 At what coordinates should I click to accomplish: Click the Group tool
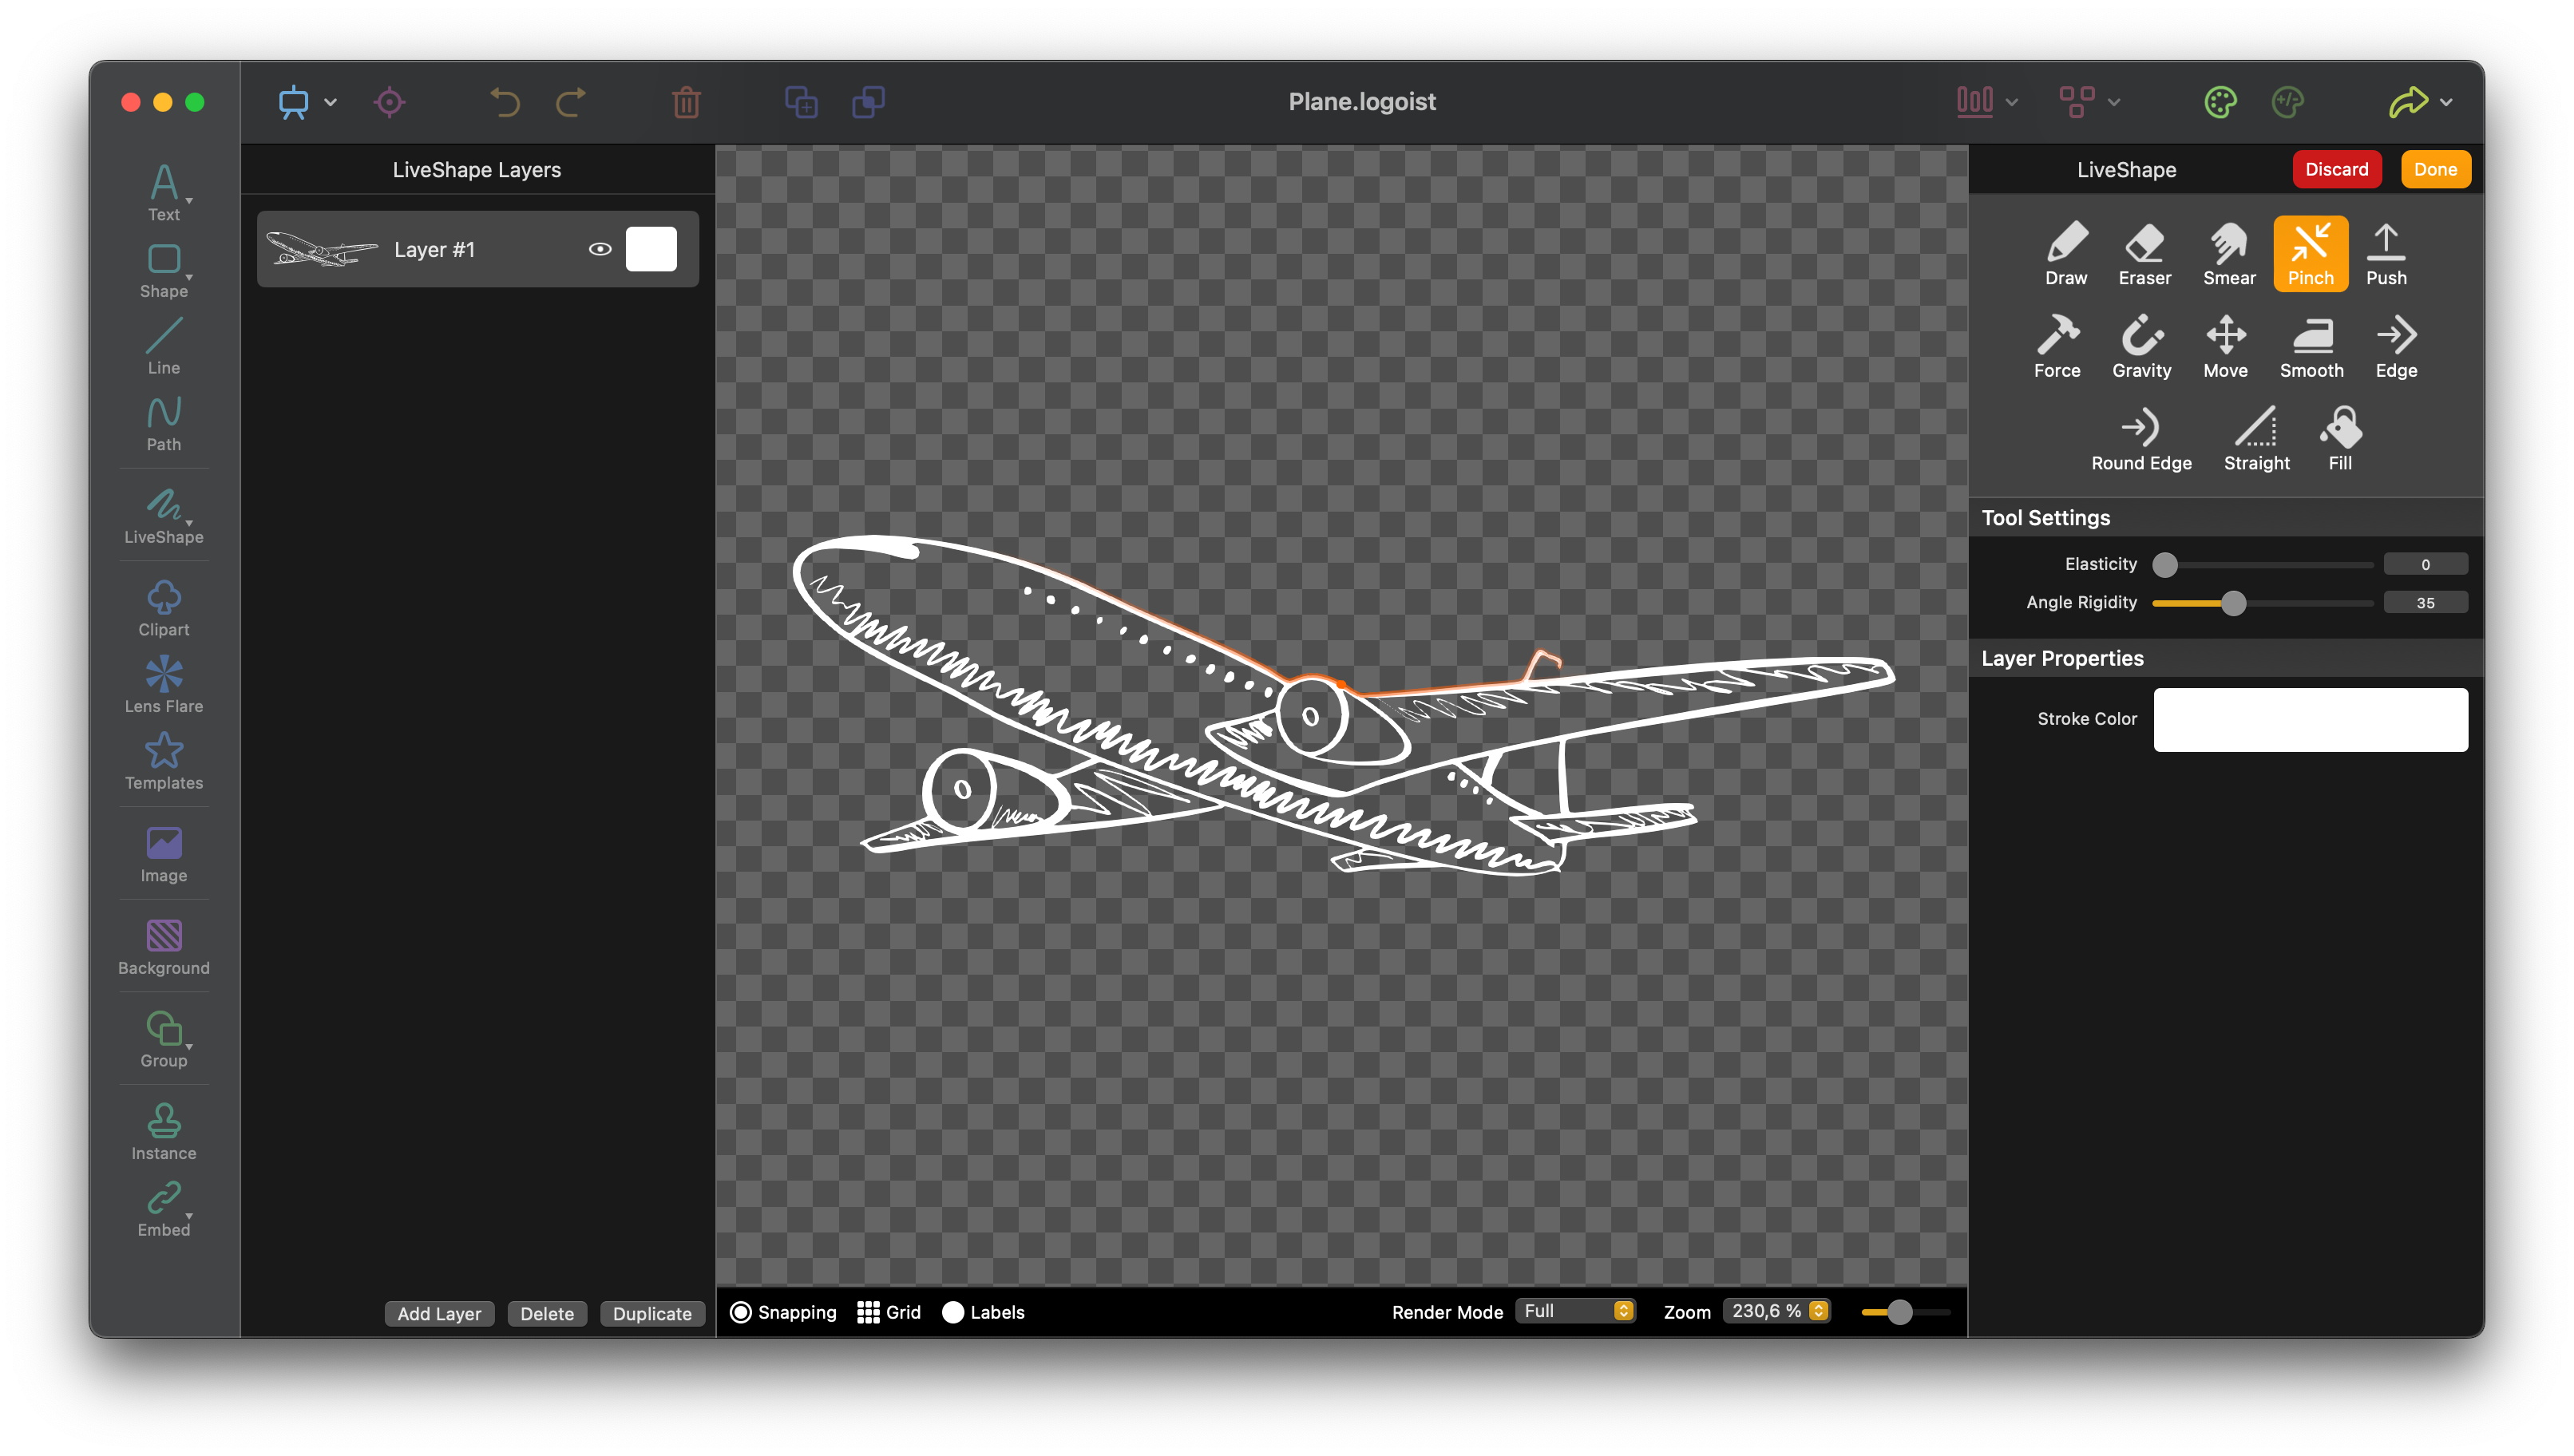tap(164, 1039)
